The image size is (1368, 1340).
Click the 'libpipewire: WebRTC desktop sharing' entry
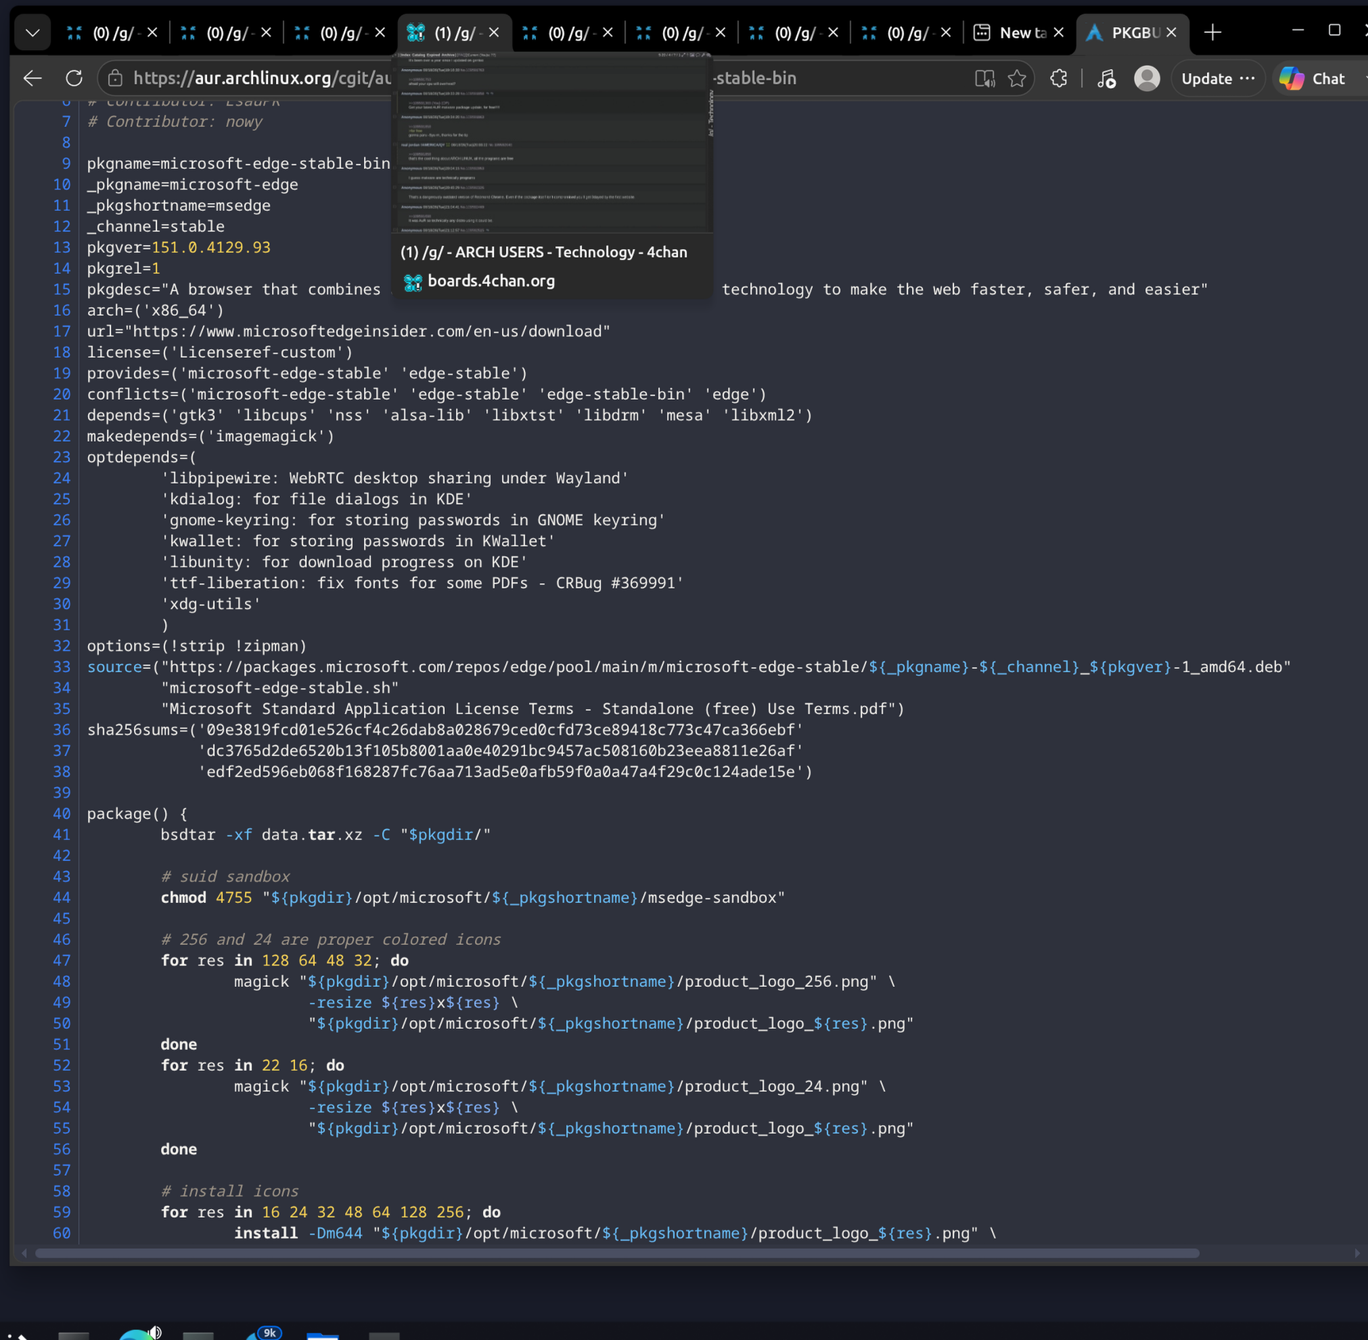395,479
